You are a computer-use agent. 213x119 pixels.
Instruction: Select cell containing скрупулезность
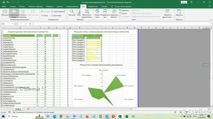(x=20, y=38)
